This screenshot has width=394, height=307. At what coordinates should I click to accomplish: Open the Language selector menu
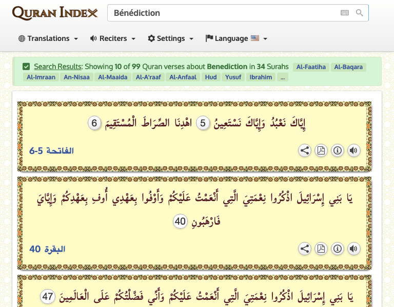[237, 38]
